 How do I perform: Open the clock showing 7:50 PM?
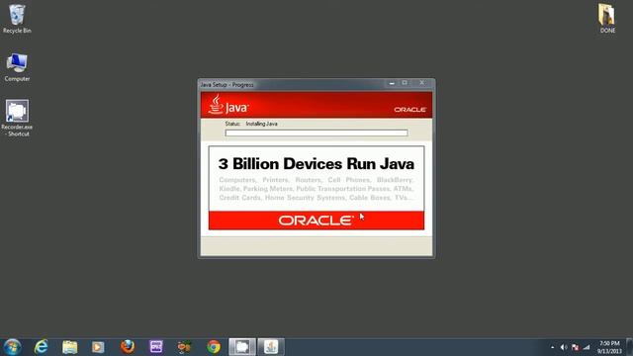609,347
